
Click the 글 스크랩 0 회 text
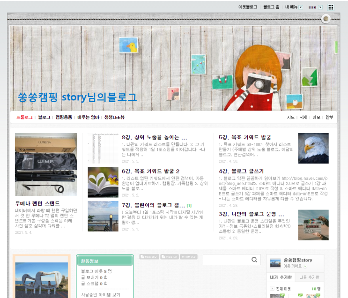[x=94, y=283]
